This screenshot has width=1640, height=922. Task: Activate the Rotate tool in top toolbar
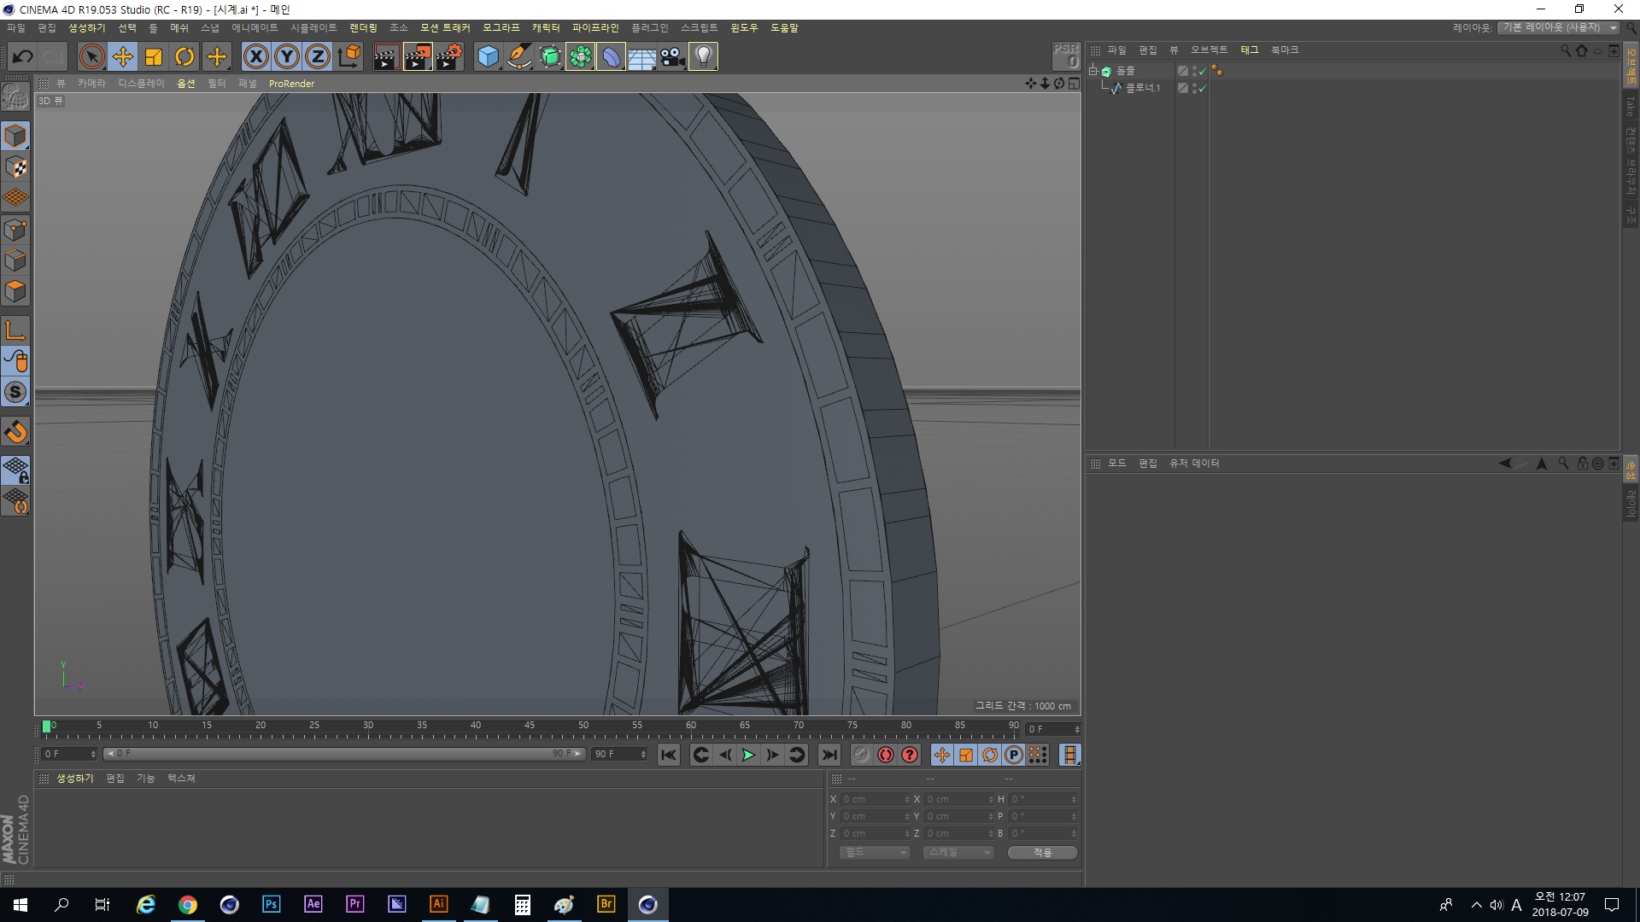pos(184,57)
